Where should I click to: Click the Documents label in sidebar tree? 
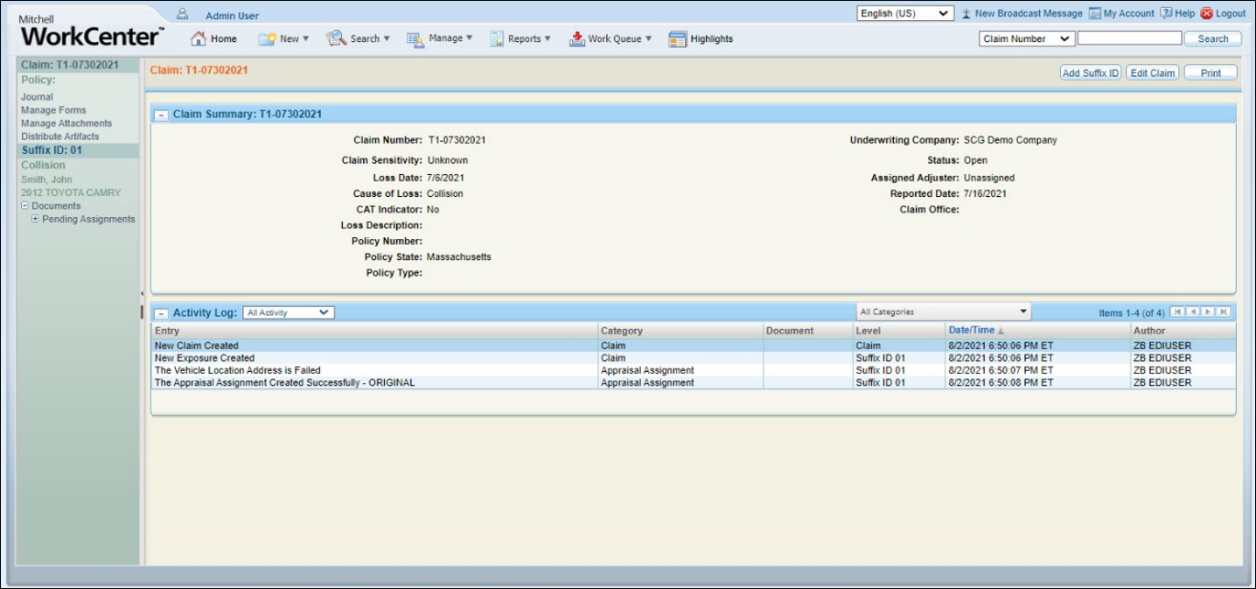point(56,207)
